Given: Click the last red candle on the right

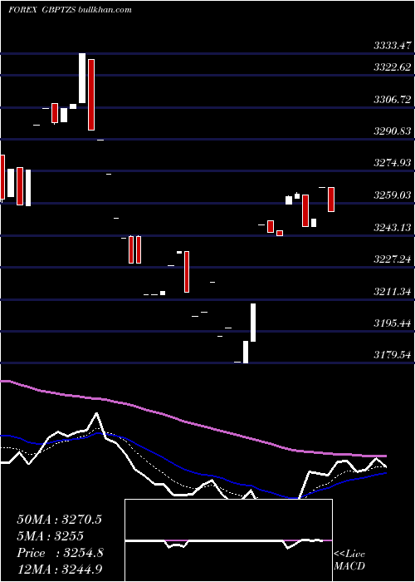Looking at the screenshot, I should pyautogui.click(x=331, y=200).
